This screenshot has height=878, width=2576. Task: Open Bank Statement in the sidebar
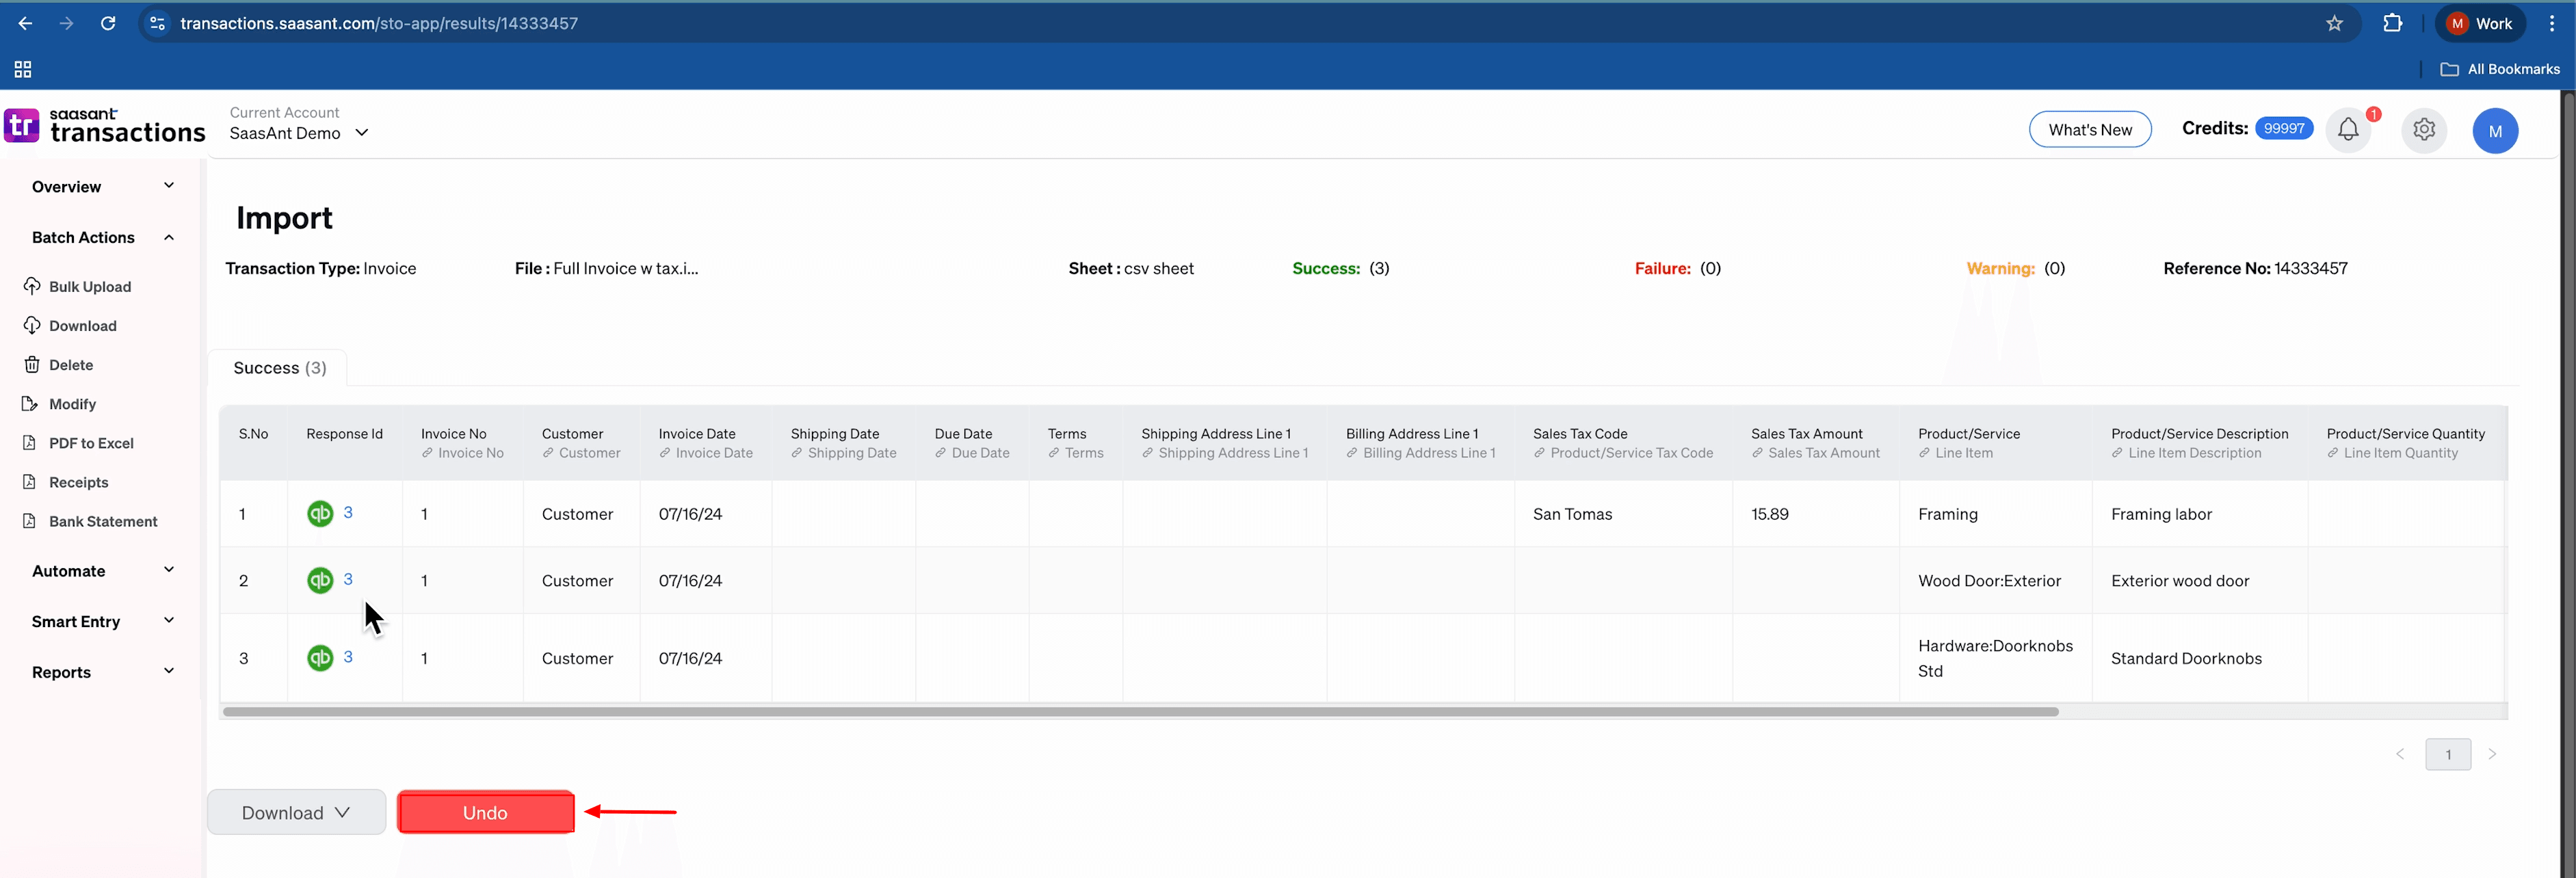tap(91, 521)
